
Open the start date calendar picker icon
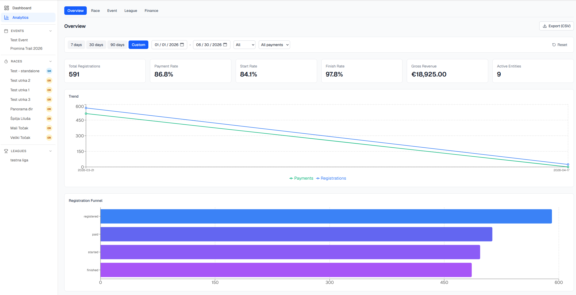click(182, 45)
